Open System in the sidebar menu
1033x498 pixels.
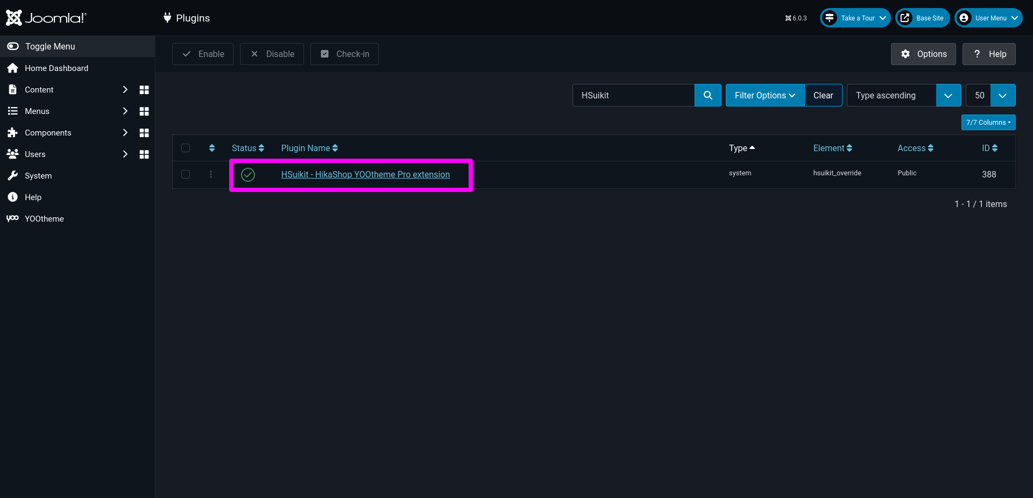[x=38, y=176]
